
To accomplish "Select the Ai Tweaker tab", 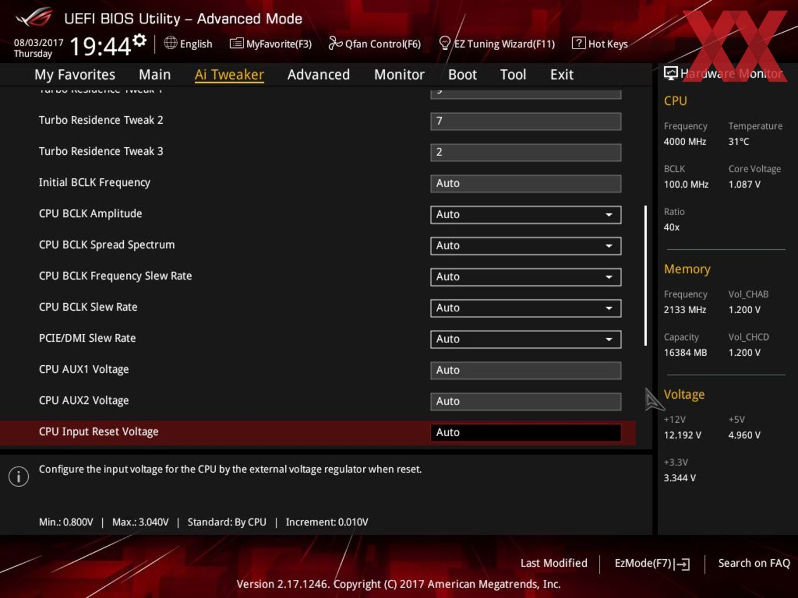I will click(229, 74).
